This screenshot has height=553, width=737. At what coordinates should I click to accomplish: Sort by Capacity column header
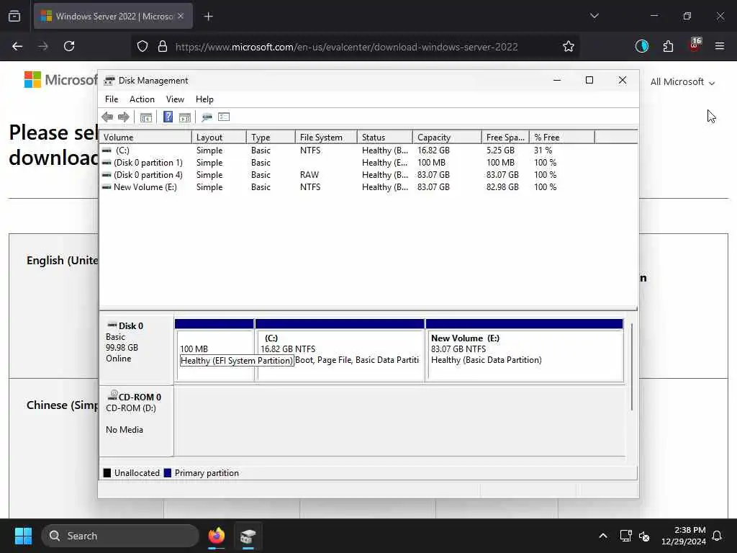pos(447,138)
